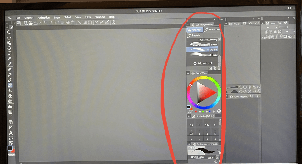Image resolution: width=302 pixels, height=164 pixels.
Task: Click the Add sub tool button
Action: pyautogui.click(x=203, y=63)
